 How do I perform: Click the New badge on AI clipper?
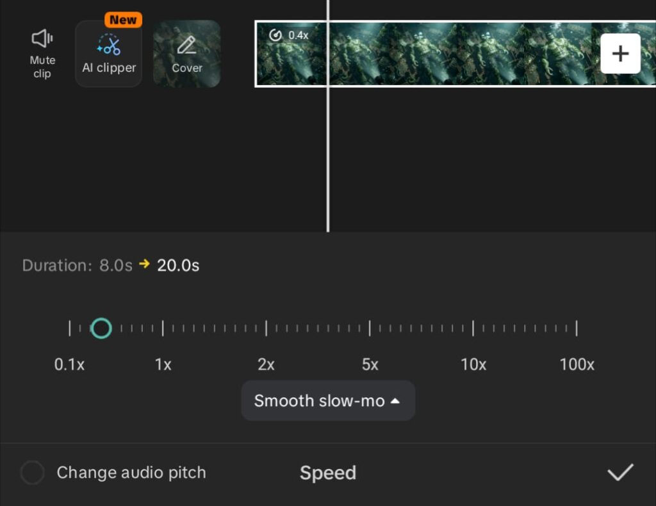[122, 19]
